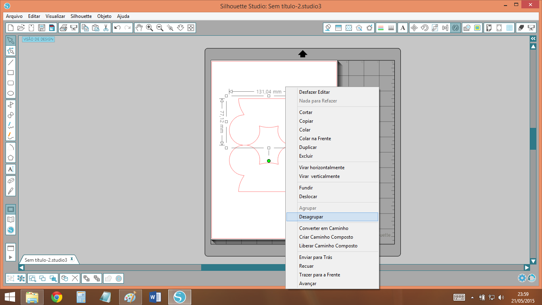Select the Polygon tool in left toolbar
Screen dimensions: 542x305
click(11, 157)
